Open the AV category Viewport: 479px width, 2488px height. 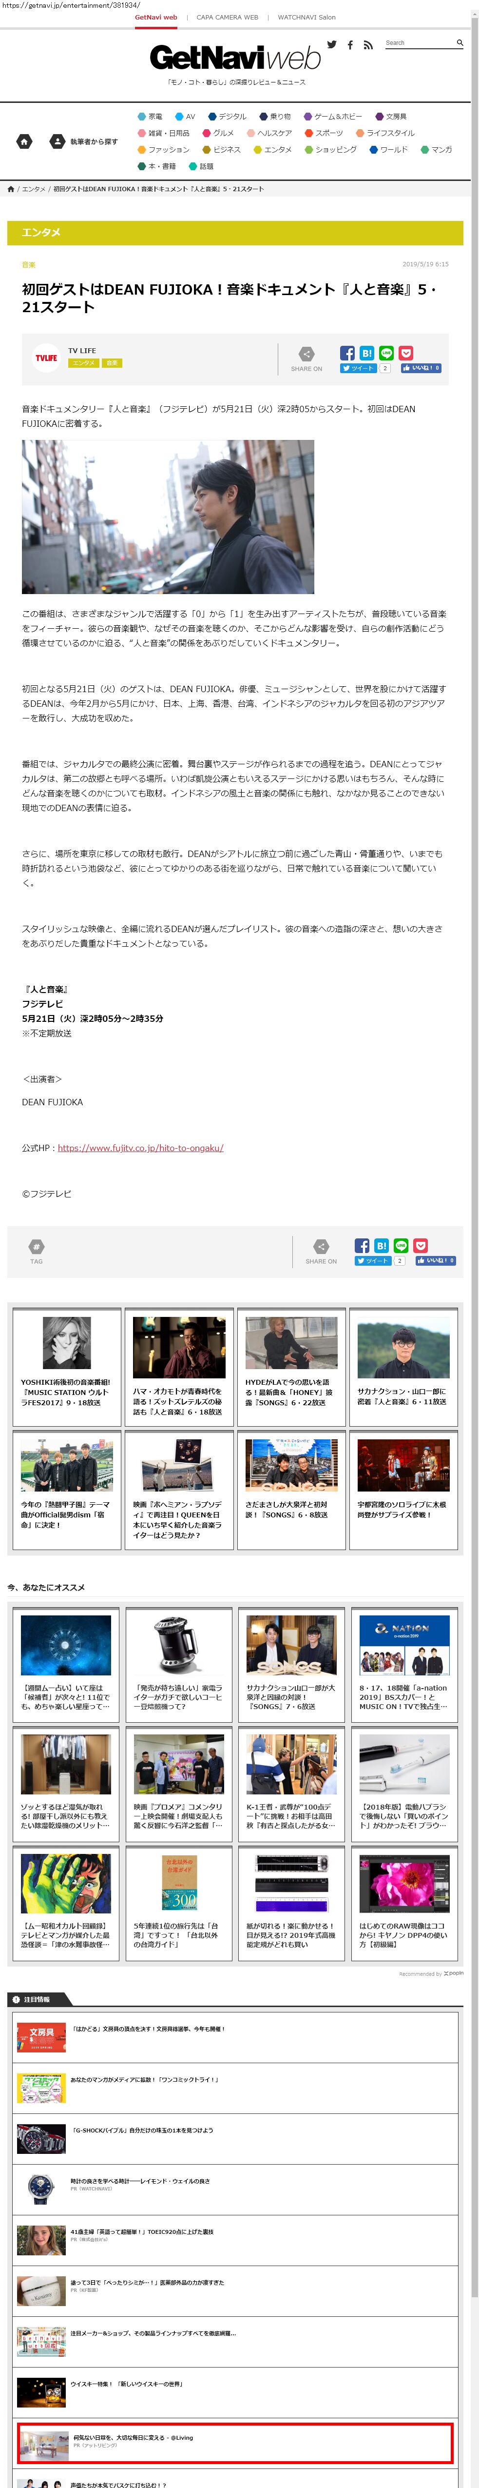[186, 117]
